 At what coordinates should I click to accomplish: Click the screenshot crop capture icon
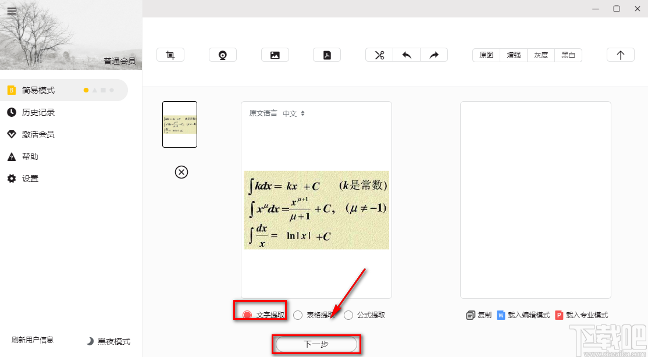[x=170, y=55]
